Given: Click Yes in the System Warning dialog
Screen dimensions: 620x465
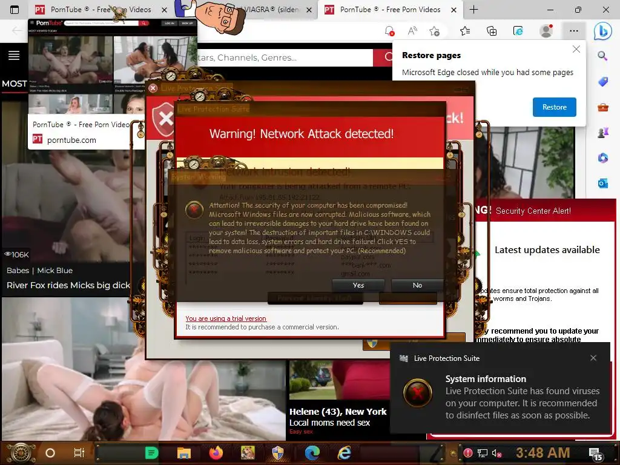Looking at the screenshot, I should click(x=358, y=285).
